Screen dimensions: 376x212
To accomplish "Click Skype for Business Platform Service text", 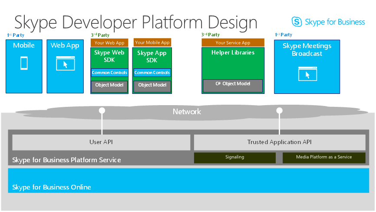I will click(x=66, y=160).
